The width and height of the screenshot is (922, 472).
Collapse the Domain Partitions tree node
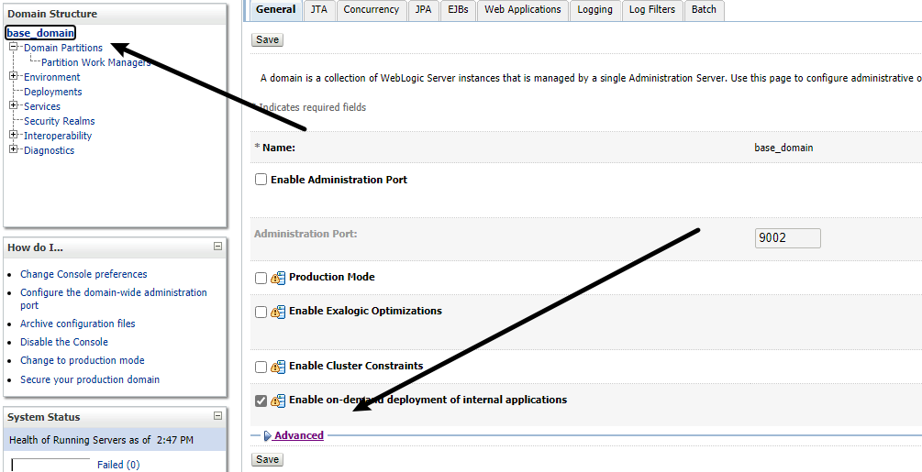pyautogui.click(x=14, y=47)
